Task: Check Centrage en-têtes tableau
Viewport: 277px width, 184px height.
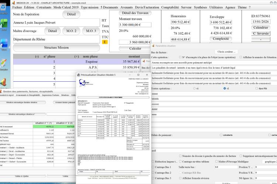Action: click(x=180, y=162)
